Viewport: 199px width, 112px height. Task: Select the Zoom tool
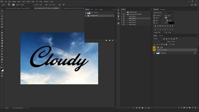[x=2, y=62]
